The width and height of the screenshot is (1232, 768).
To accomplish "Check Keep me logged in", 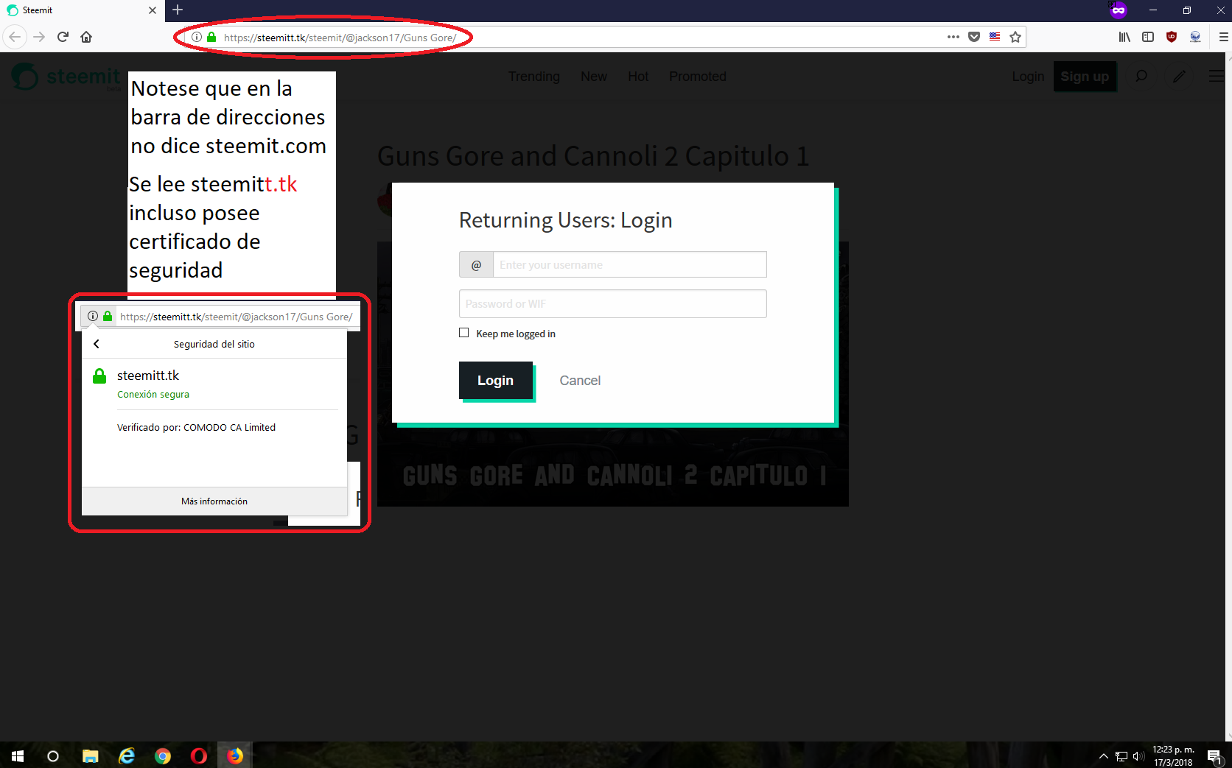I will [x=464, y=333].
